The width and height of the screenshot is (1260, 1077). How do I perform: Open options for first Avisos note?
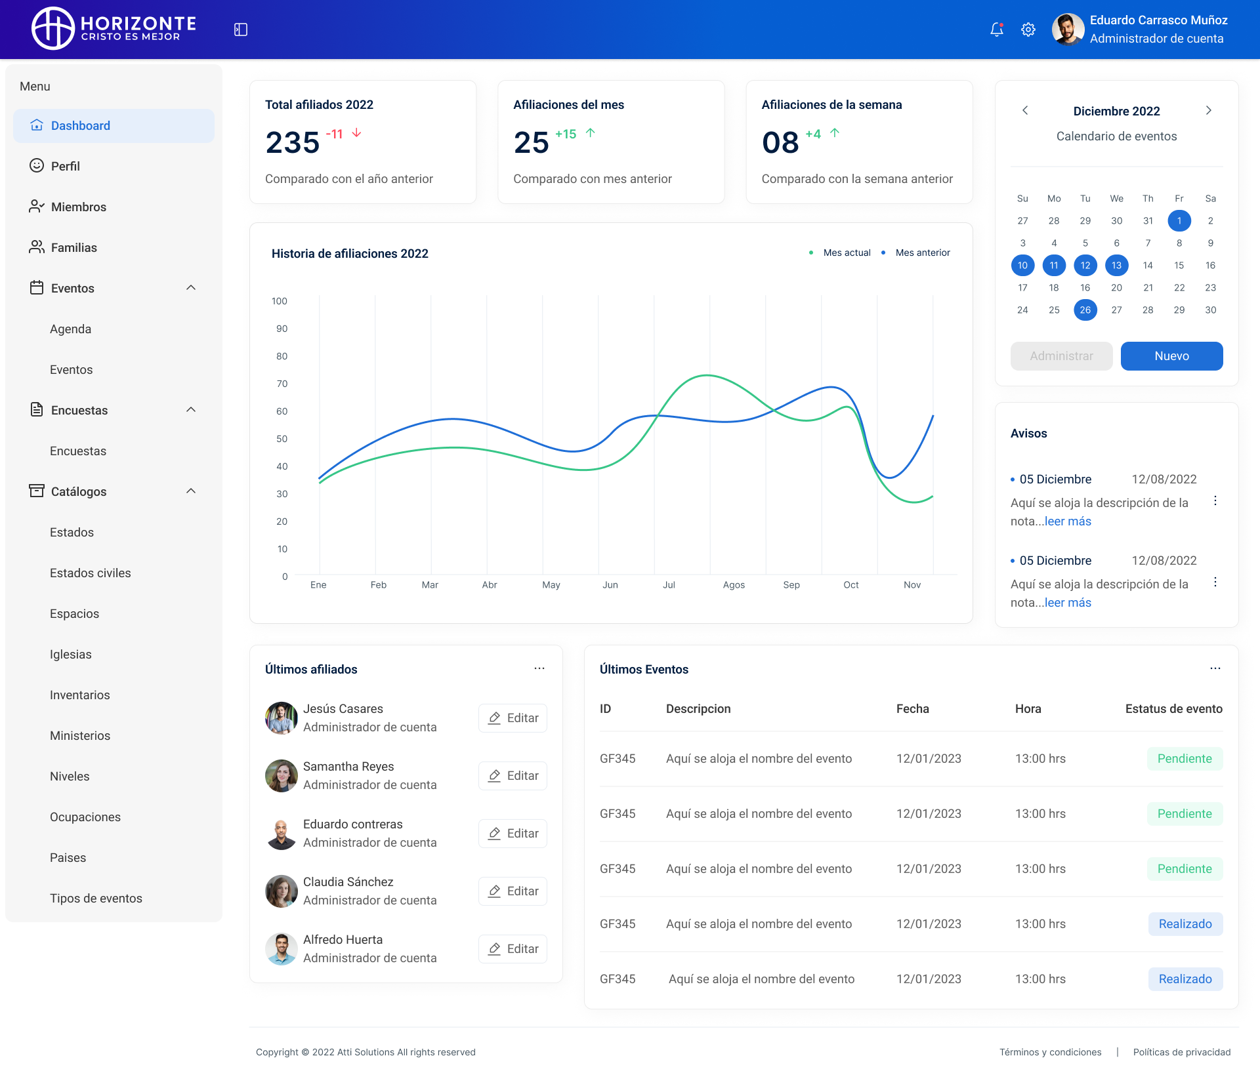1215,500
